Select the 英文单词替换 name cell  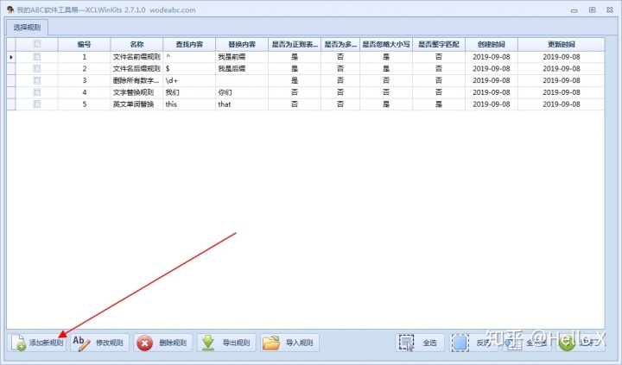(x=136, y=104)
